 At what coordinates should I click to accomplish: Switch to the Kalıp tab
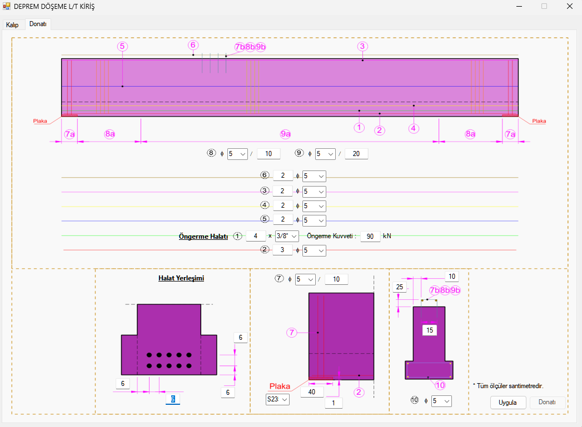coord(12,25)
